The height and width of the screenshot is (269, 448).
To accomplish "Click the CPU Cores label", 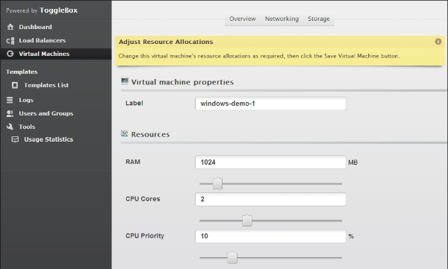I will coord(143,199).
